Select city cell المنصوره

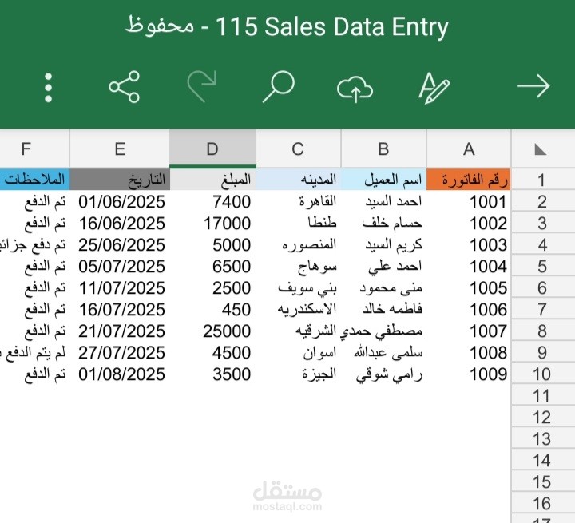click(299, 244)
